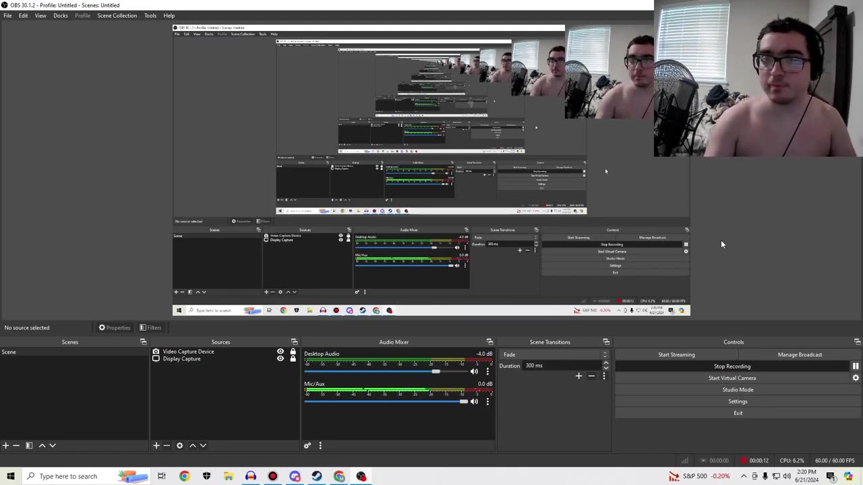Click Stop Recording button

(x=732, y=366)
